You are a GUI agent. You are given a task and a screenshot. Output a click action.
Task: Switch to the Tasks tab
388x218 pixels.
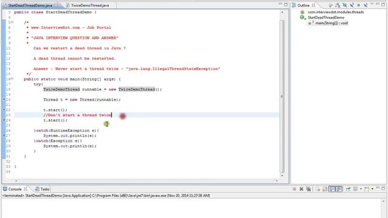click(x=42, y=189)
